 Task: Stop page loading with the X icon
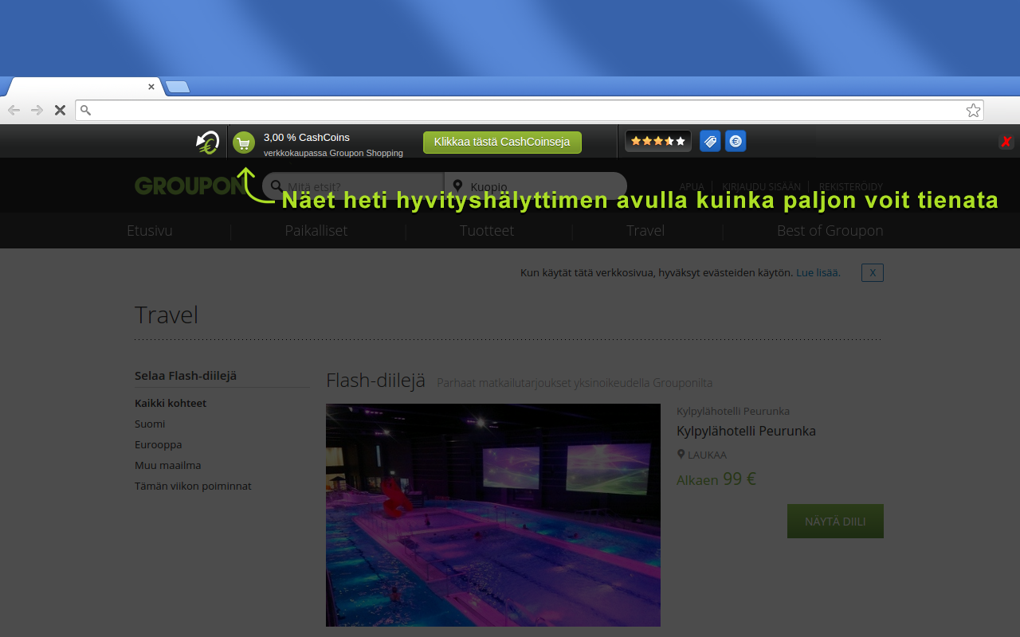coord(60,110)
